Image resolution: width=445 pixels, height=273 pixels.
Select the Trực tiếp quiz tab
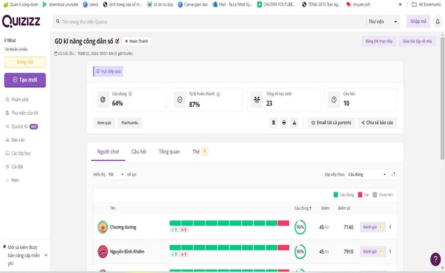click(x=108, y=71)
